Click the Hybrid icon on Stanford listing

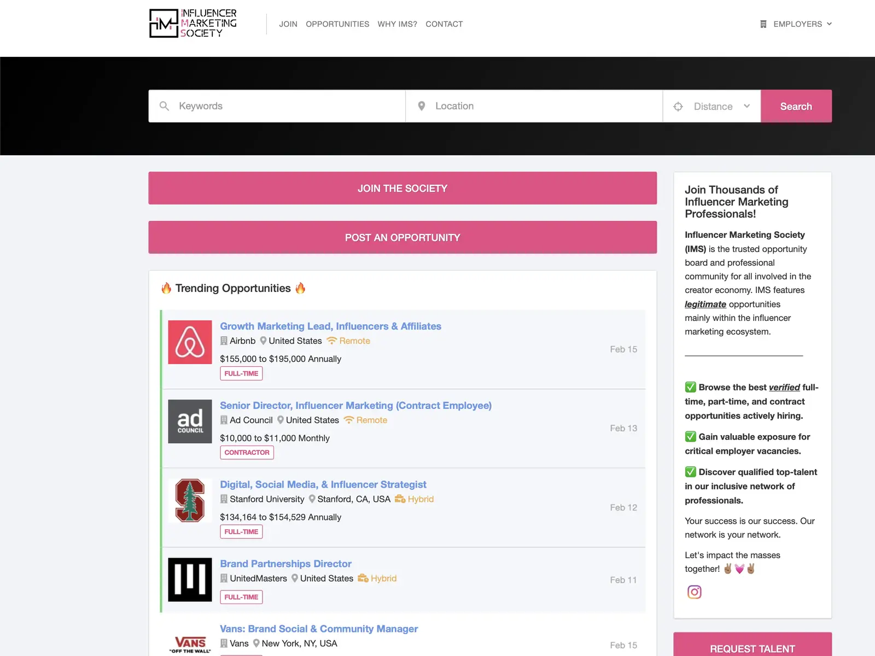(x=400, y=499)
